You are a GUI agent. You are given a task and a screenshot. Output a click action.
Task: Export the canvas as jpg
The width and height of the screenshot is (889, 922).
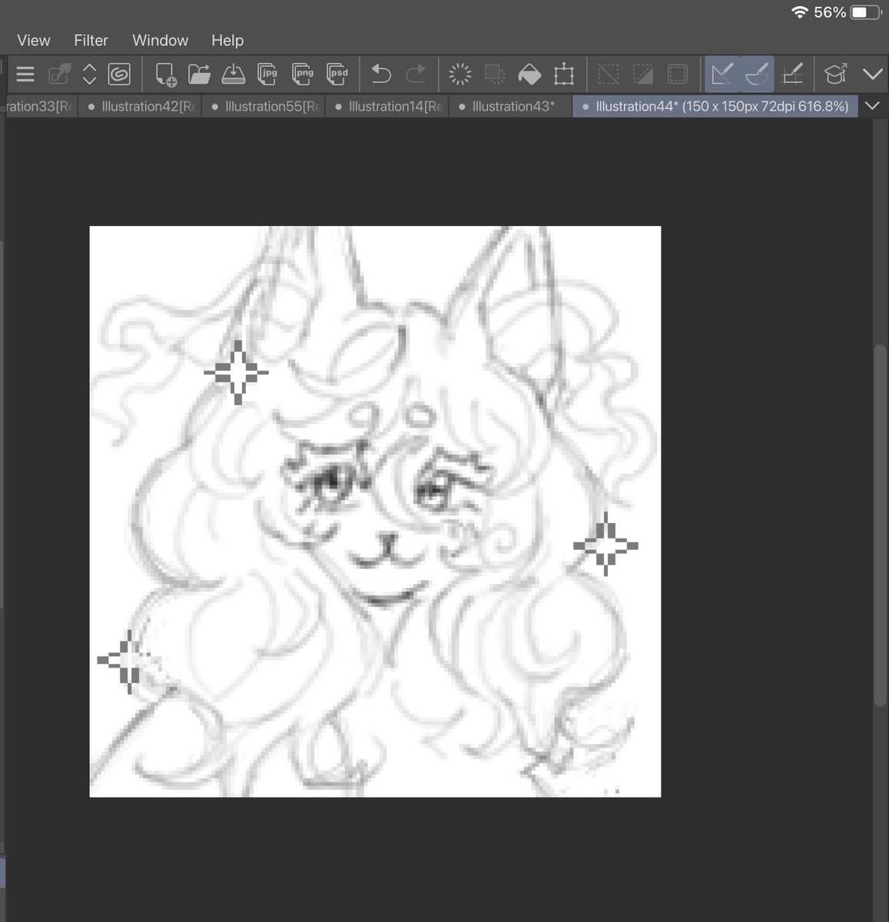[x=268, y=75]
